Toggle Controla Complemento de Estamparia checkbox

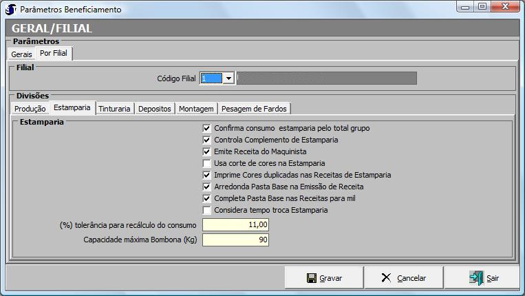click(207, 140)
